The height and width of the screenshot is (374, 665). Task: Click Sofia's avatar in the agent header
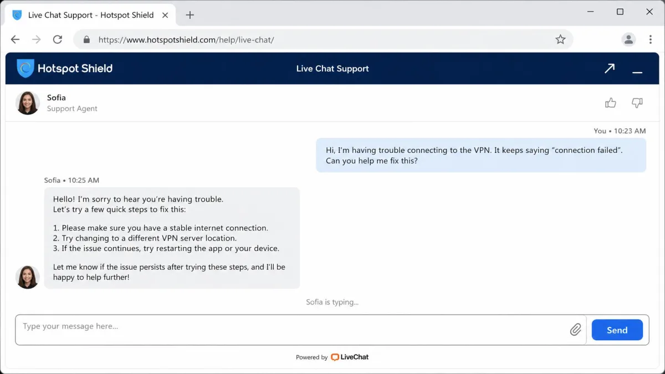click(28, 103)
